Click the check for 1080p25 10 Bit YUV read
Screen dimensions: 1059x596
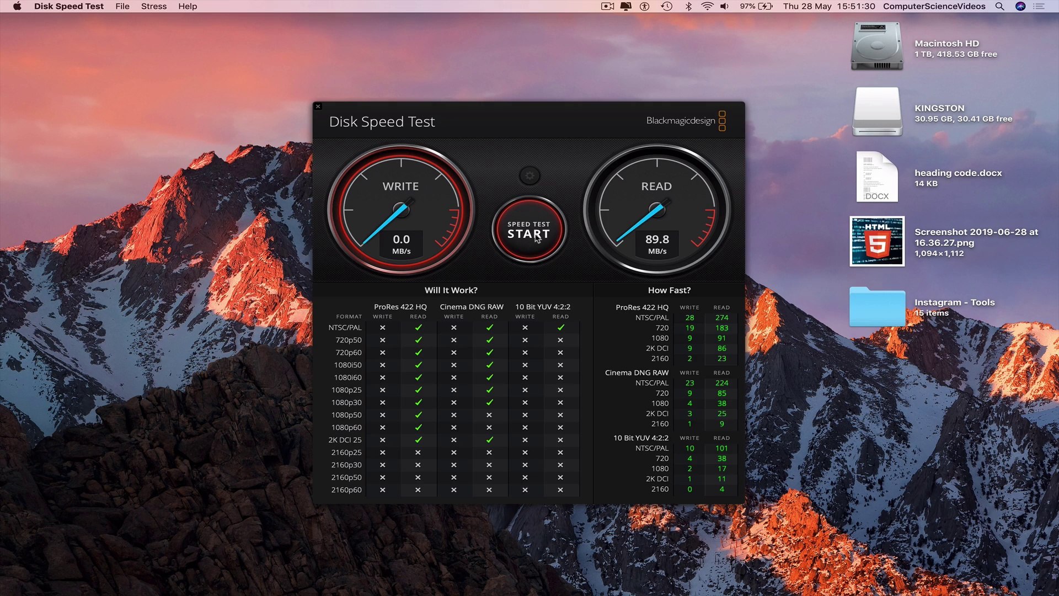(560, 390)
